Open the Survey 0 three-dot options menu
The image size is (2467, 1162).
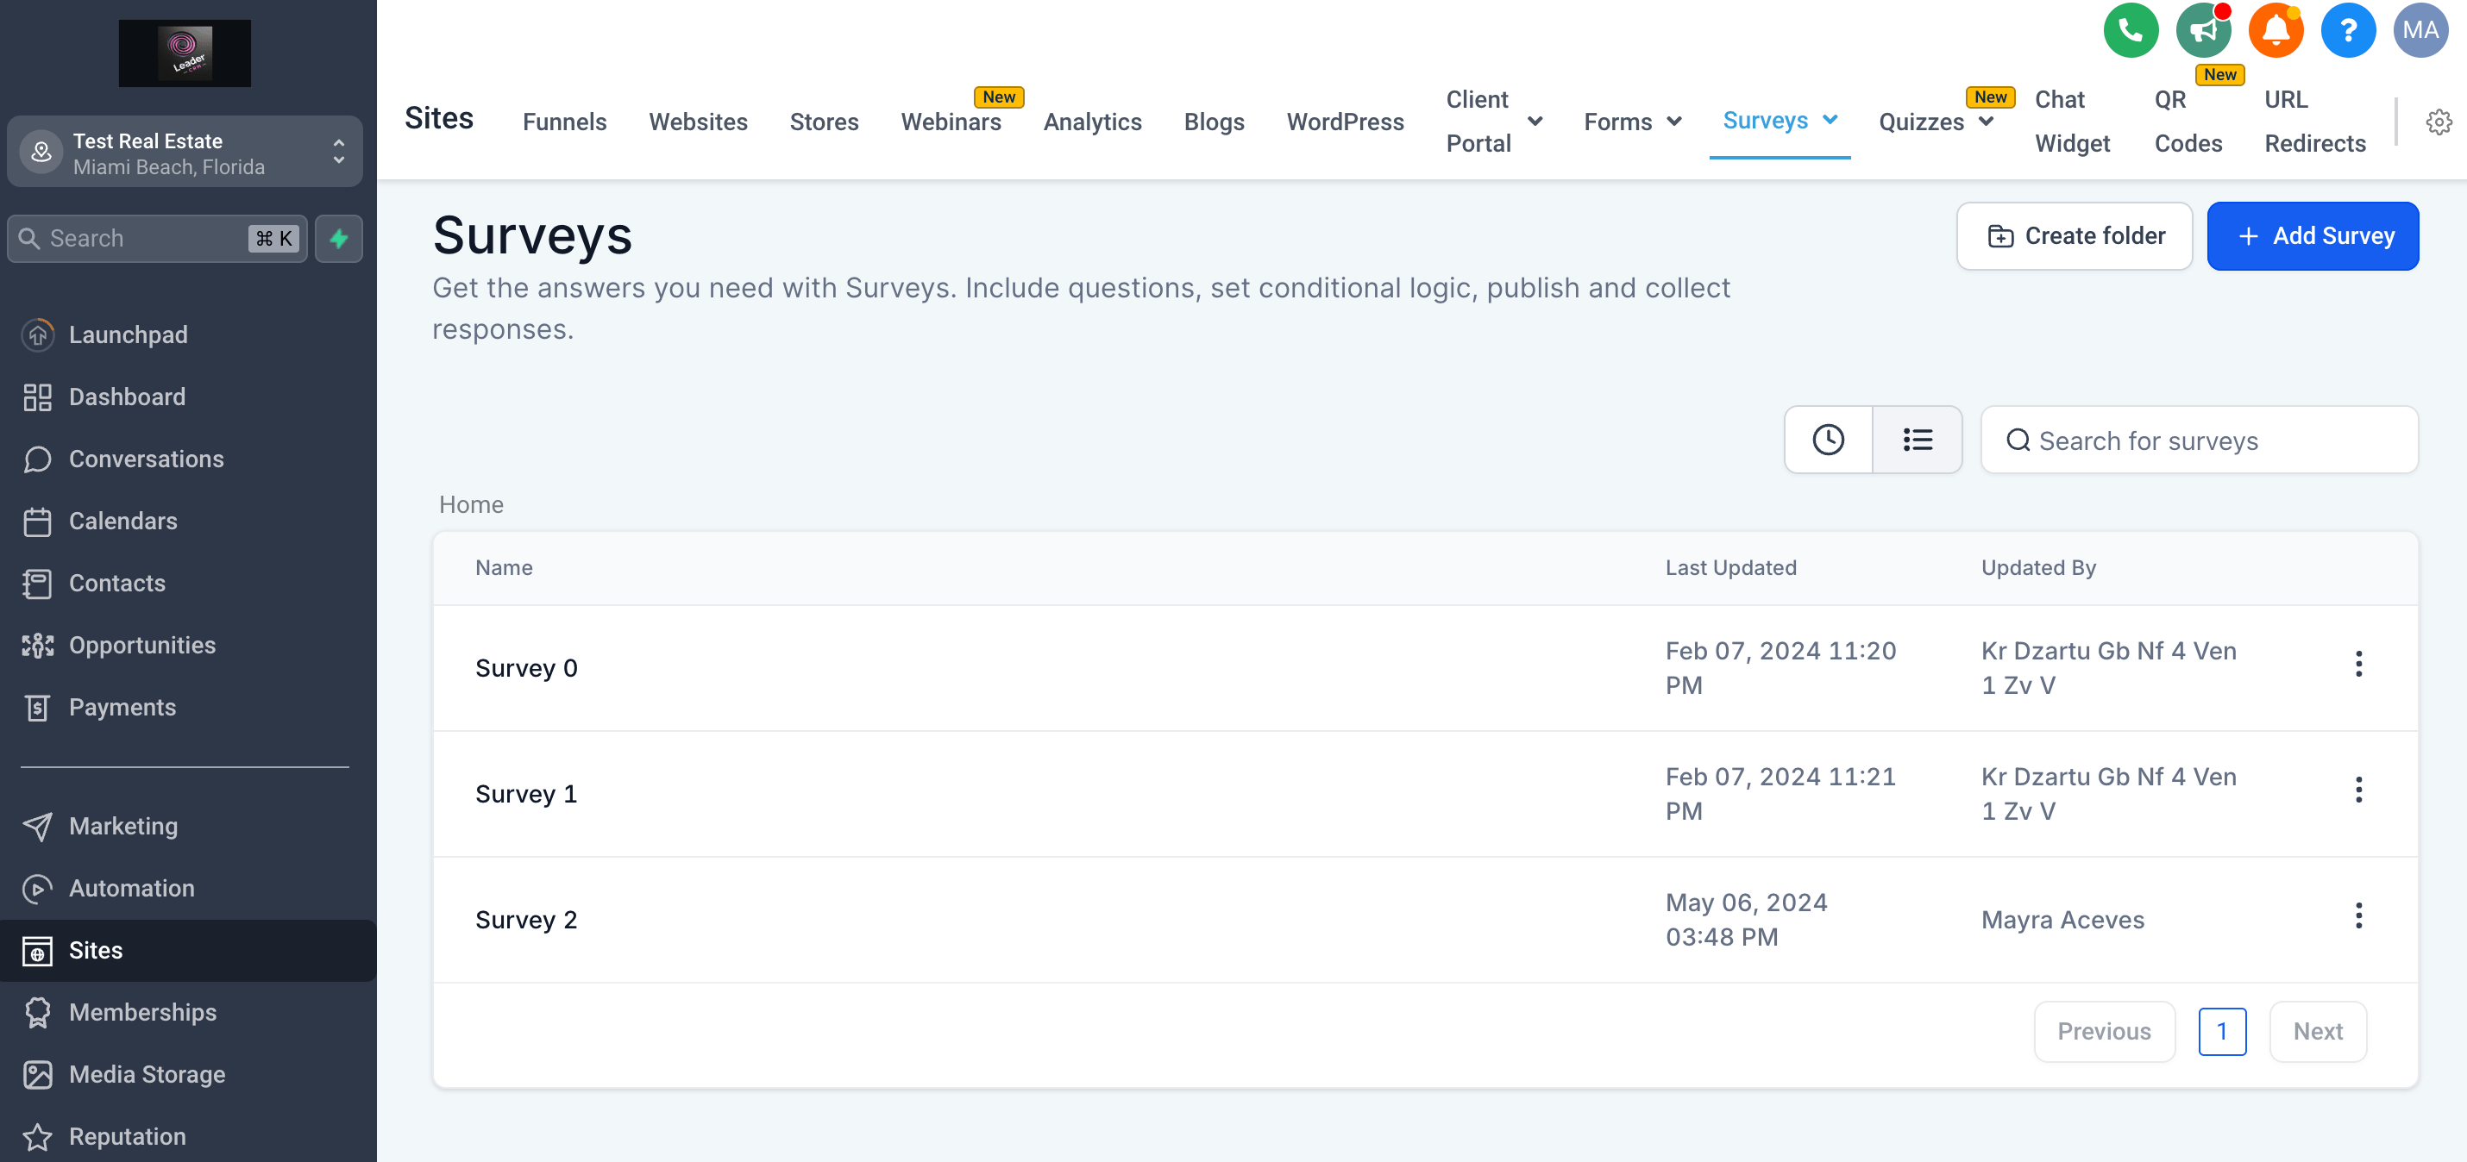click(2357, 663)
